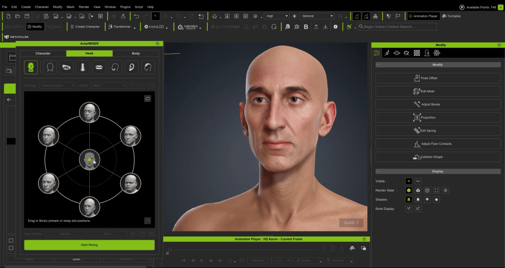The width and height of the screenshot is (505, 268).
Task: Undo the last action
Action: pyautogui.click(x=137, y=16)
